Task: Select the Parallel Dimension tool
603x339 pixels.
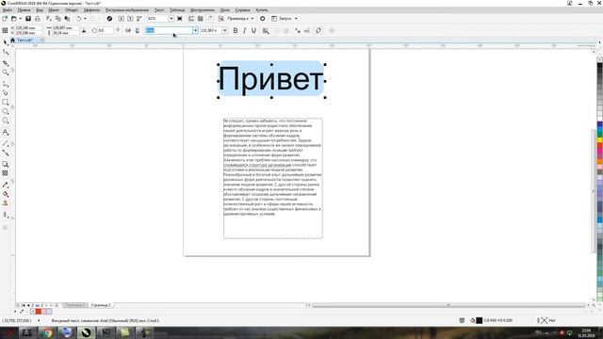Action: tap(5, 143)
